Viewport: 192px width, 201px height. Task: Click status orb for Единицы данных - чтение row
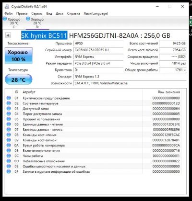coord(9,124)
